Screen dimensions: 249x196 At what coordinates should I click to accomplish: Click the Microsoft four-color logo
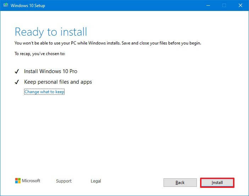click(x=18, y=181)
